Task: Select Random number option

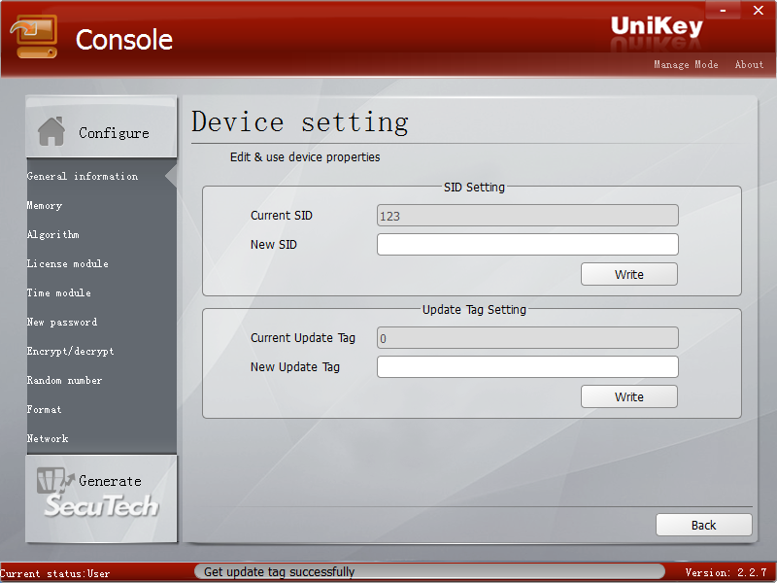Action: [x=64, y=380]
